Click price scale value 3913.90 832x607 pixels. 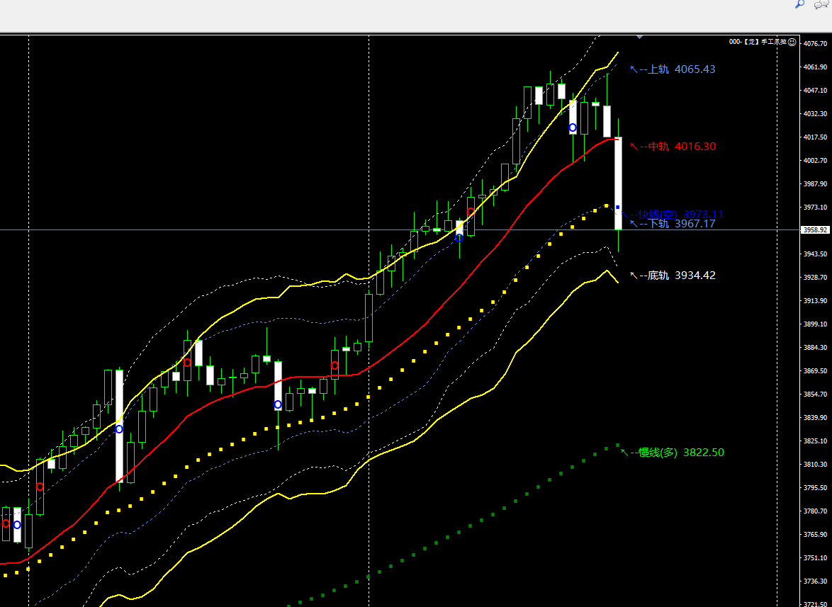click(x=816, y=300)
